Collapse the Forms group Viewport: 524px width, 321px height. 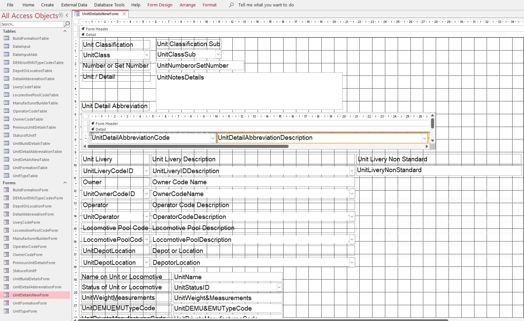[65, 183]
